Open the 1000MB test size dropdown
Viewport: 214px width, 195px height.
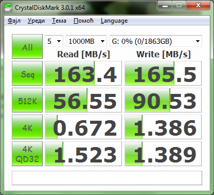coord(86,41)
